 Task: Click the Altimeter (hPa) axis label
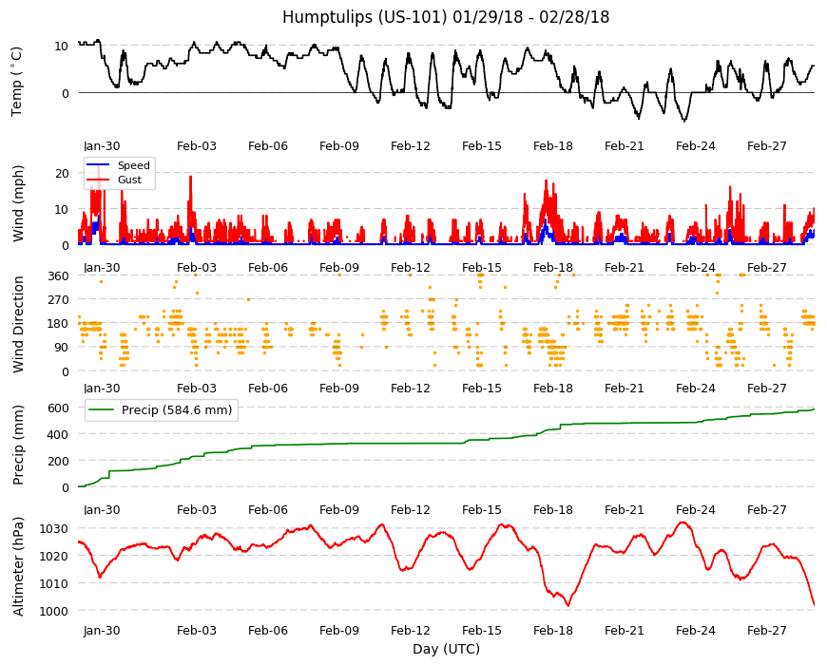pos(18,566)
